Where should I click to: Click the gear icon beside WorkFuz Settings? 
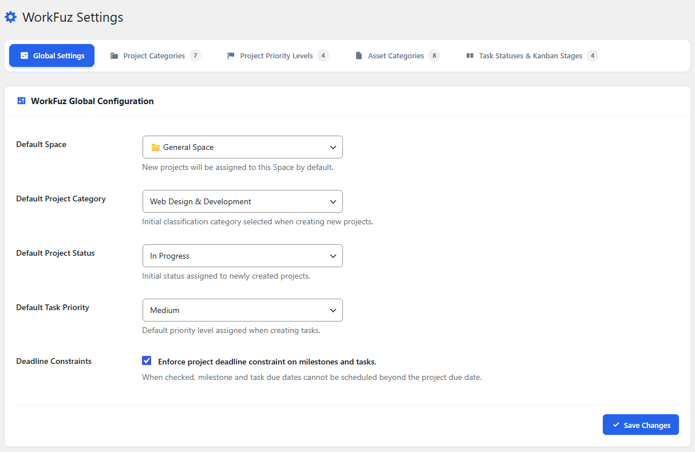[11, 17]
